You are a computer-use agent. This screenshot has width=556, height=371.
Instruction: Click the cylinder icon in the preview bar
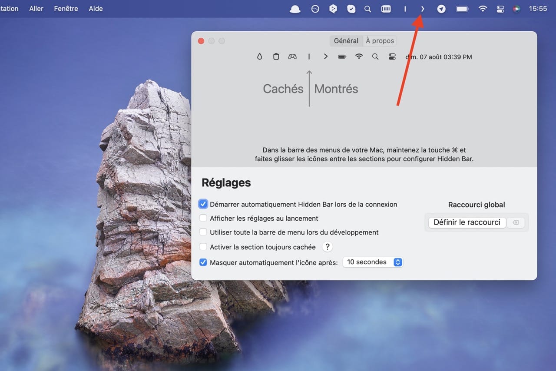[276, 56]
